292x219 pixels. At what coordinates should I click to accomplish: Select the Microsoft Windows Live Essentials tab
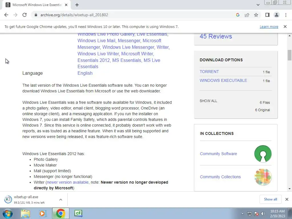[x=36, y=5]
